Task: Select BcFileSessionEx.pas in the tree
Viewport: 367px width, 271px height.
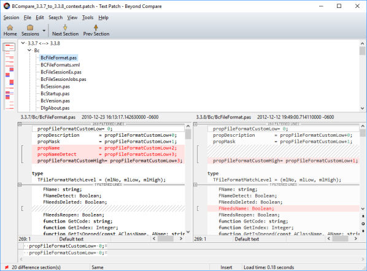Action: 61,72
